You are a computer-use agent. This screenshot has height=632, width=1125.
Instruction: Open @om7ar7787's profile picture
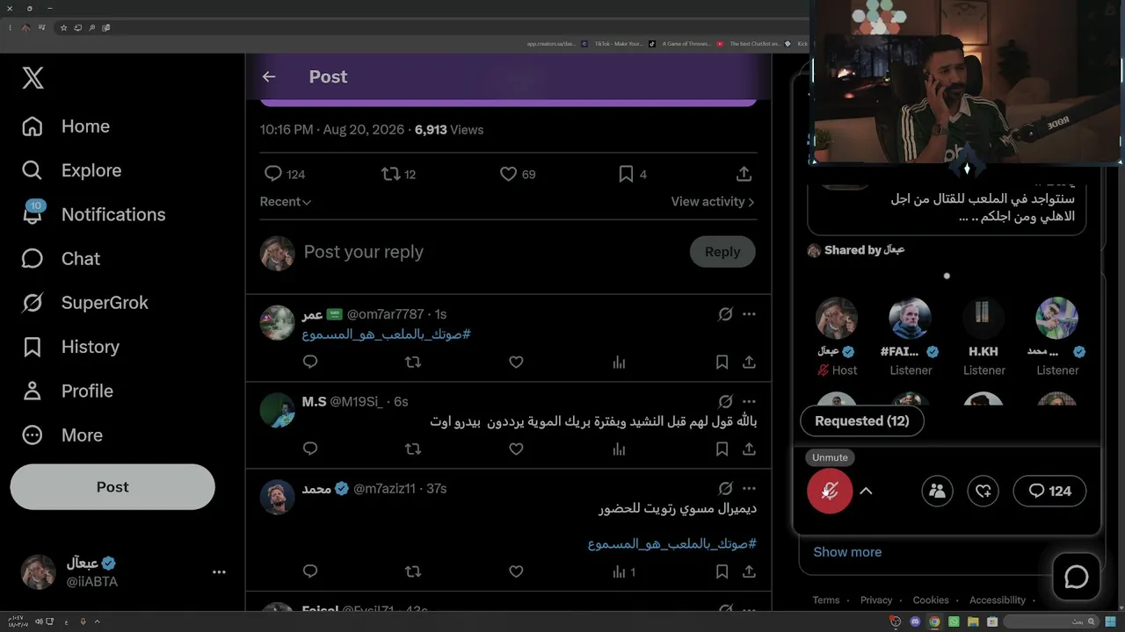[x=277, y=322]
